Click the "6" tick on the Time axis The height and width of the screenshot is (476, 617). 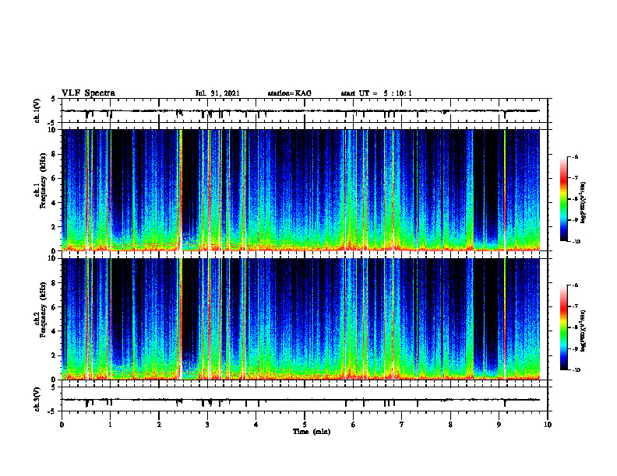(354, 425)
